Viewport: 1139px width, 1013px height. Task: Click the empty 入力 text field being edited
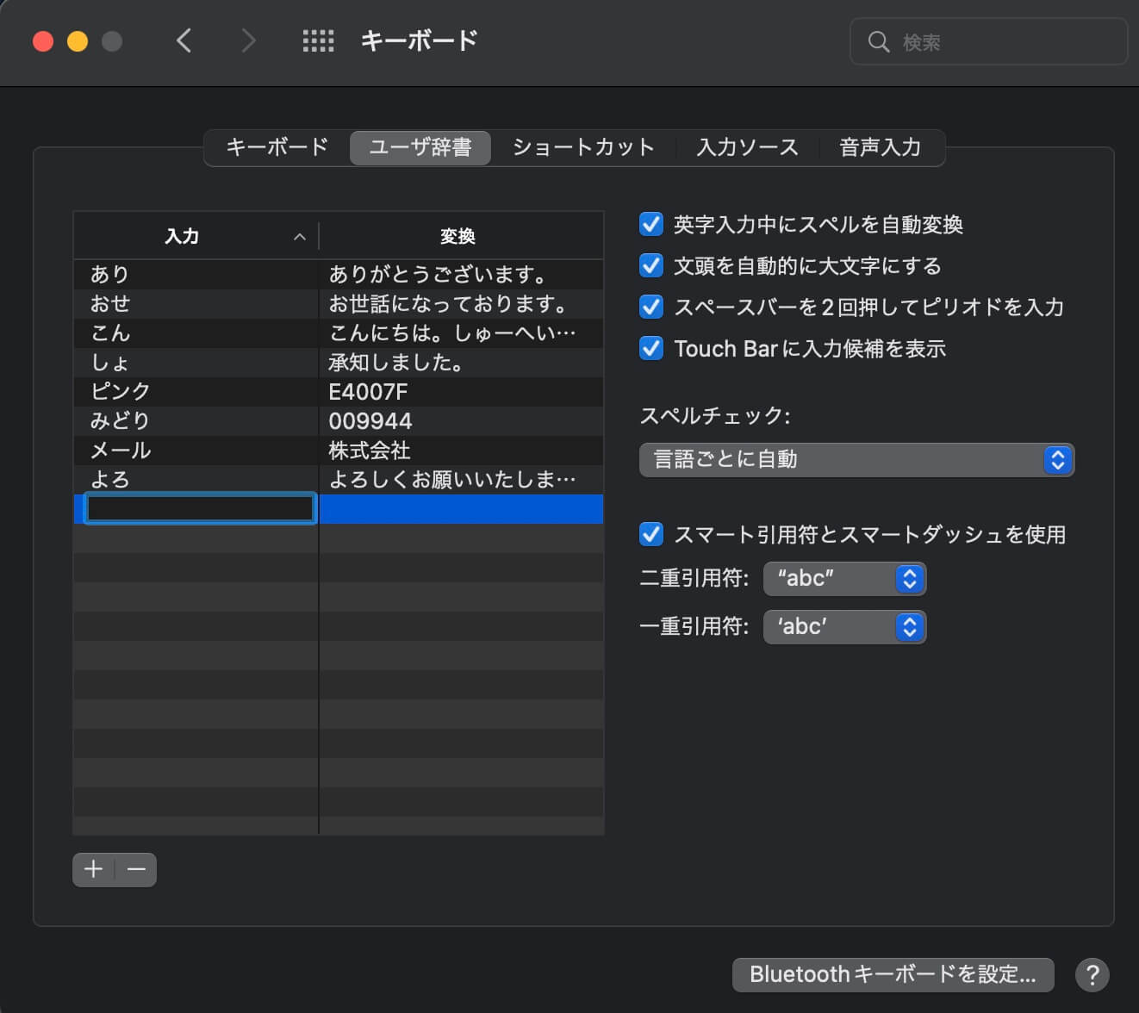click(200, 508)
